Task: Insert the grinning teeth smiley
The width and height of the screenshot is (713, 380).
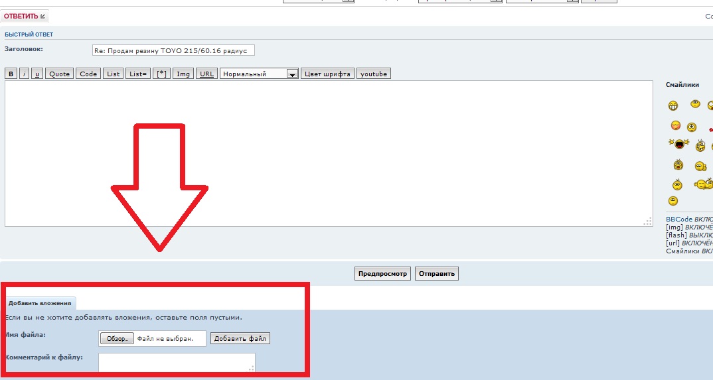Action: click(674, 106)
